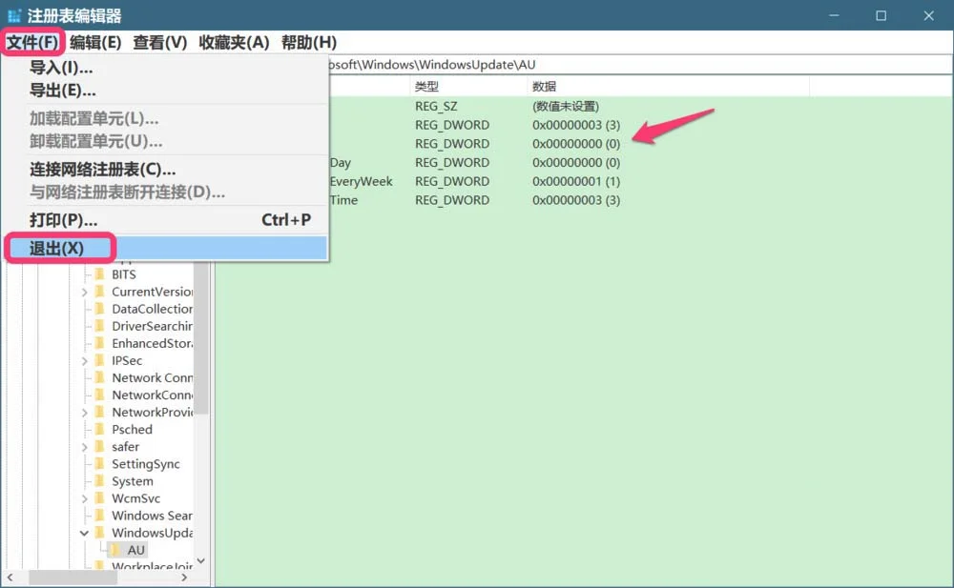Viewport: 954px width, 588px height.
Task: Click the CurrentVersion folder icon
Action: tap(100, 292)
